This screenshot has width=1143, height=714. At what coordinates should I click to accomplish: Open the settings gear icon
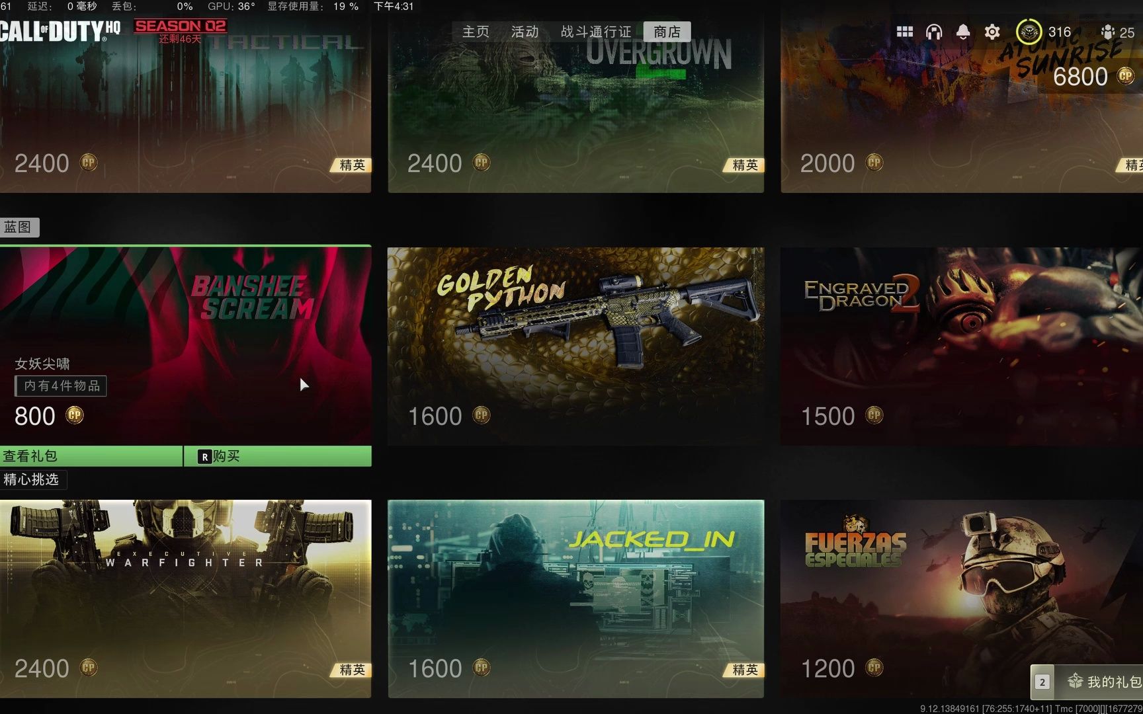click(992, 32)
